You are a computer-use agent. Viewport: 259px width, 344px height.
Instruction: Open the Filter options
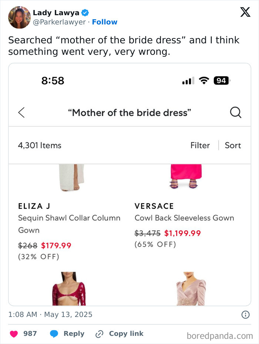pyautogui.click(x=200, y=145)
